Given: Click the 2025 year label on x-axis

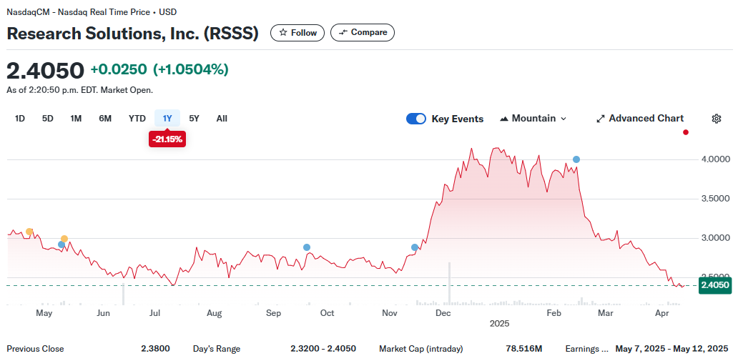Looking at the screenshot, I should coord(499,324).
